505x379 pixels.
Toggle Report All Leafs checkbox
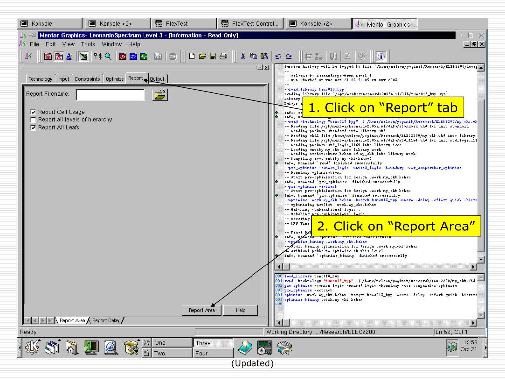click(33, 128)
